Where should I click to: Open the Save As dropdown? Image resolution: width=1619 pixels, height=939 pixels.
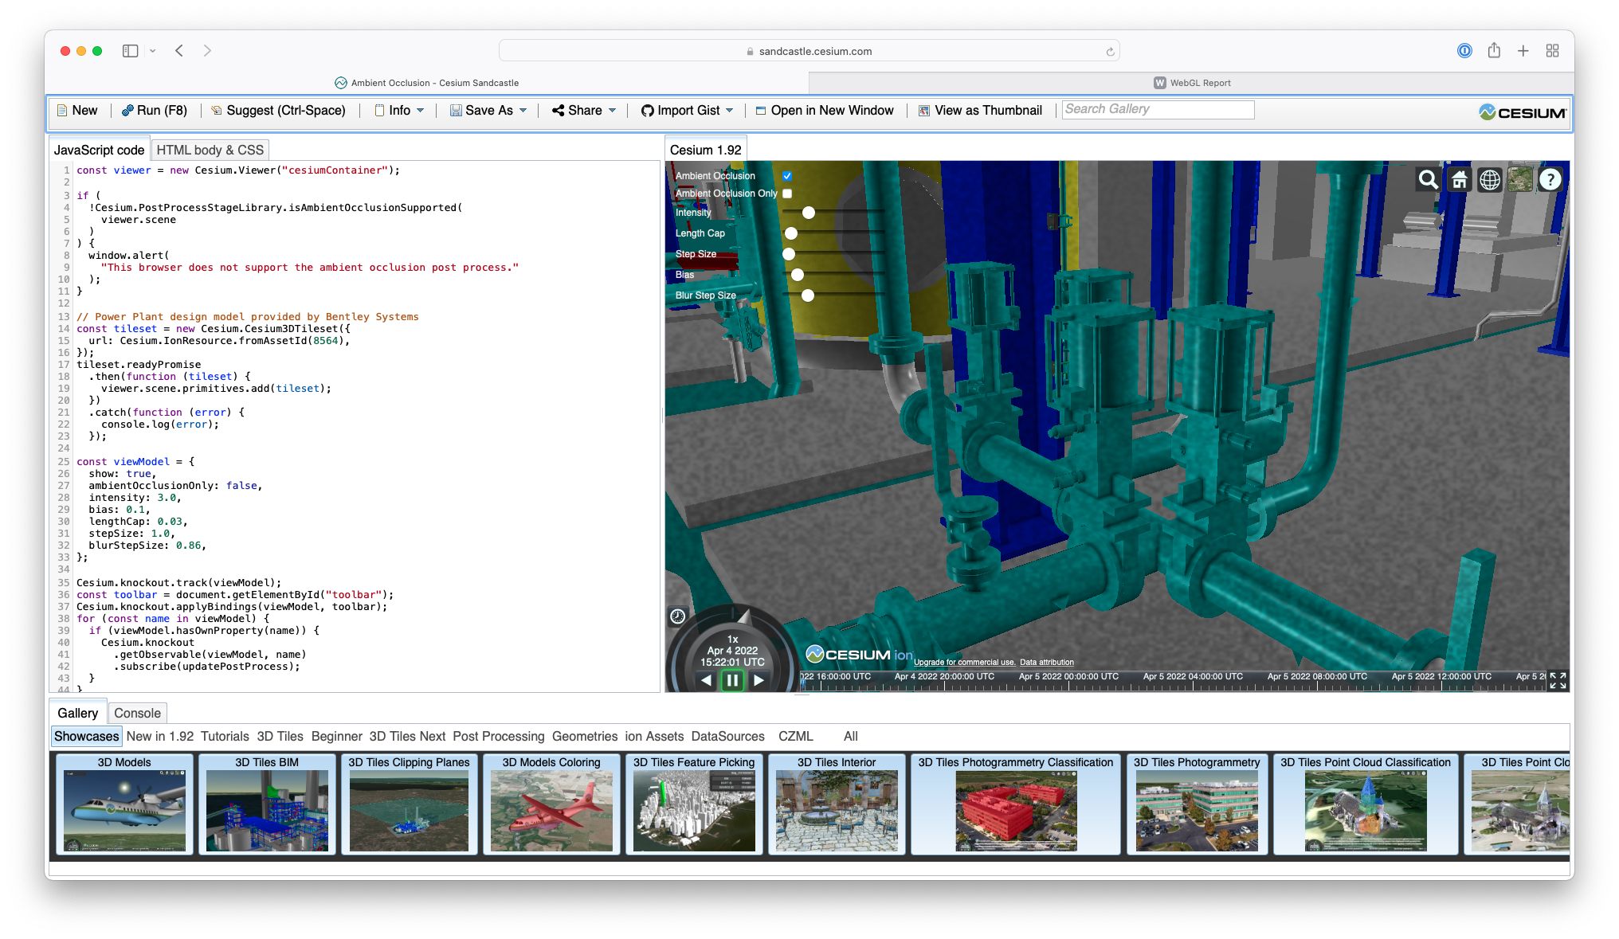488,111
